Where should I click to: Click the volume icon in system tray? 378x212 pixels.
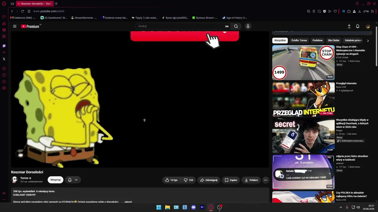[x=358, y=207]
